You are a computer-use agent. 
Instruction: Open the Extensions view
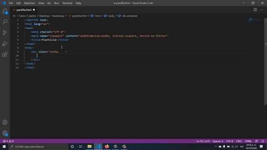[x=5, y=55]
